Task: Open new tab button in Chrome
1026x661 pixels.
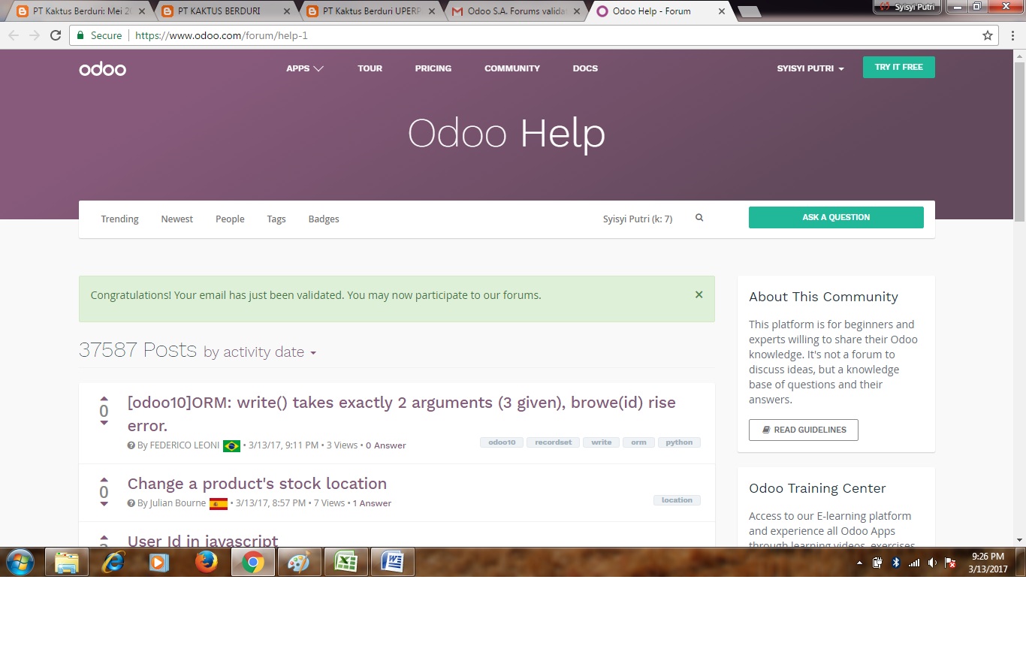Action: coord(748,11)
